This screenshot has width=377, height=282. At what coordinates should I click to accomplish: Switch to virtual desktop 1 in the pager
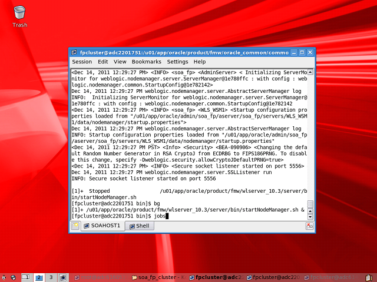click(26, 277)
